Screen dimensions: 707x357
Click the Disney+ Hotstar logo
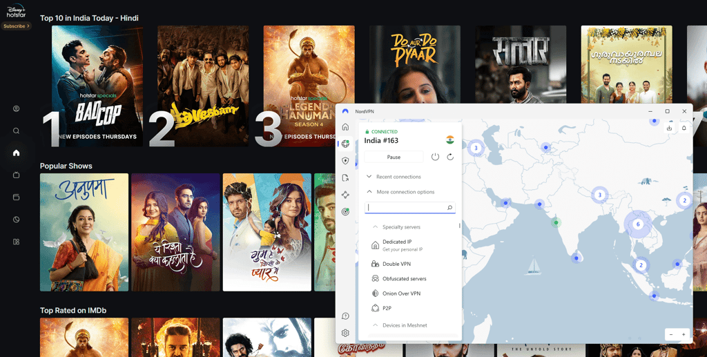pos(17,11)
